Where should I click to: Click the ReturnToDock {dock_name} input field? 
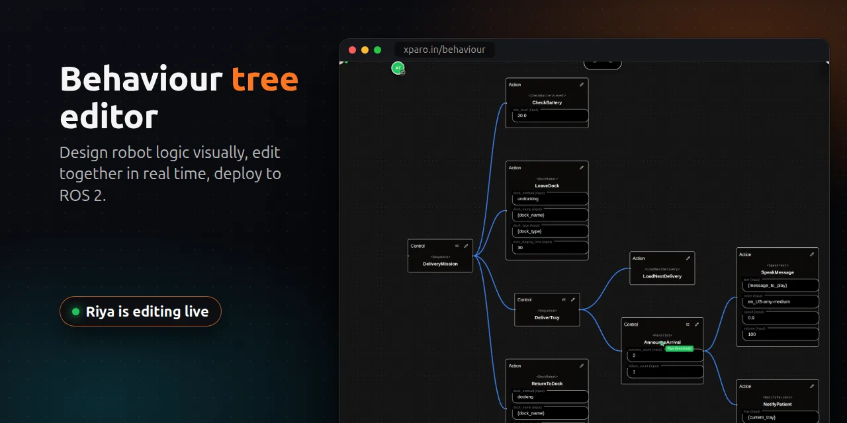pyautogui.click(x=551, y=413)
